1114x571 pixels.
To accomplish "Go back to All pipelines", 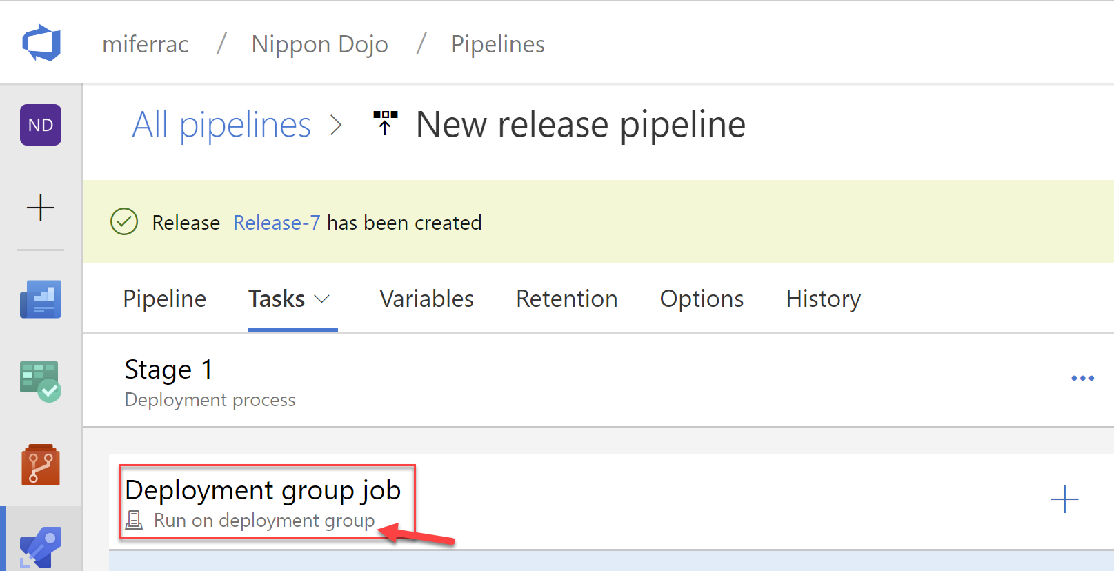I will click(x=221, y=125).
